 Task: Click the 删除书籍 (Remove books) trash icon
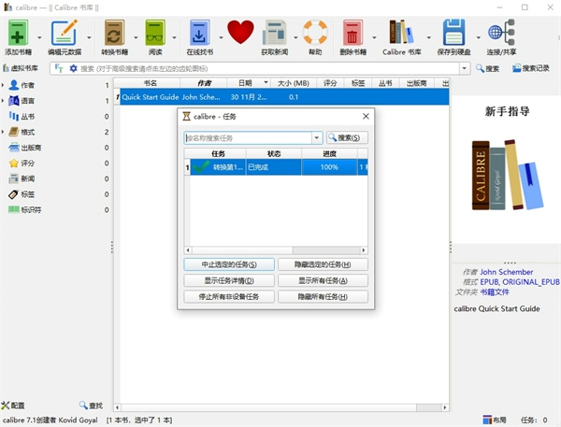click(x=352, y=33)
